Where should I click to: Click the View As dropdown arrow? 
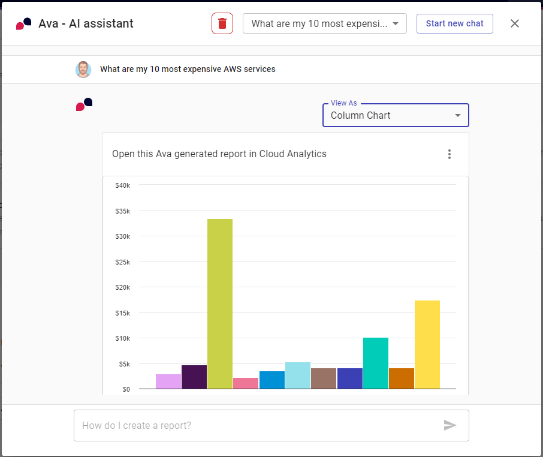coord(458,115)
